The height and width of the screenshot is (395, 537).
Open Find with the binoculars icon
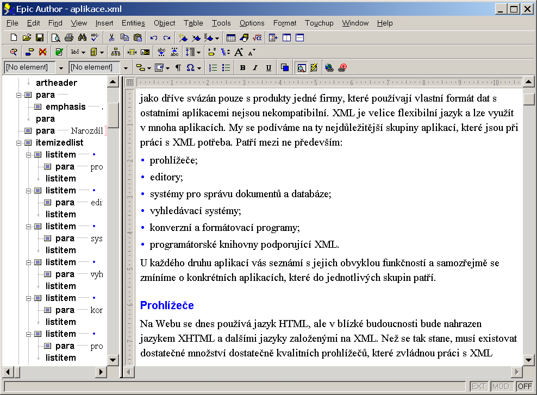point(82,37)
